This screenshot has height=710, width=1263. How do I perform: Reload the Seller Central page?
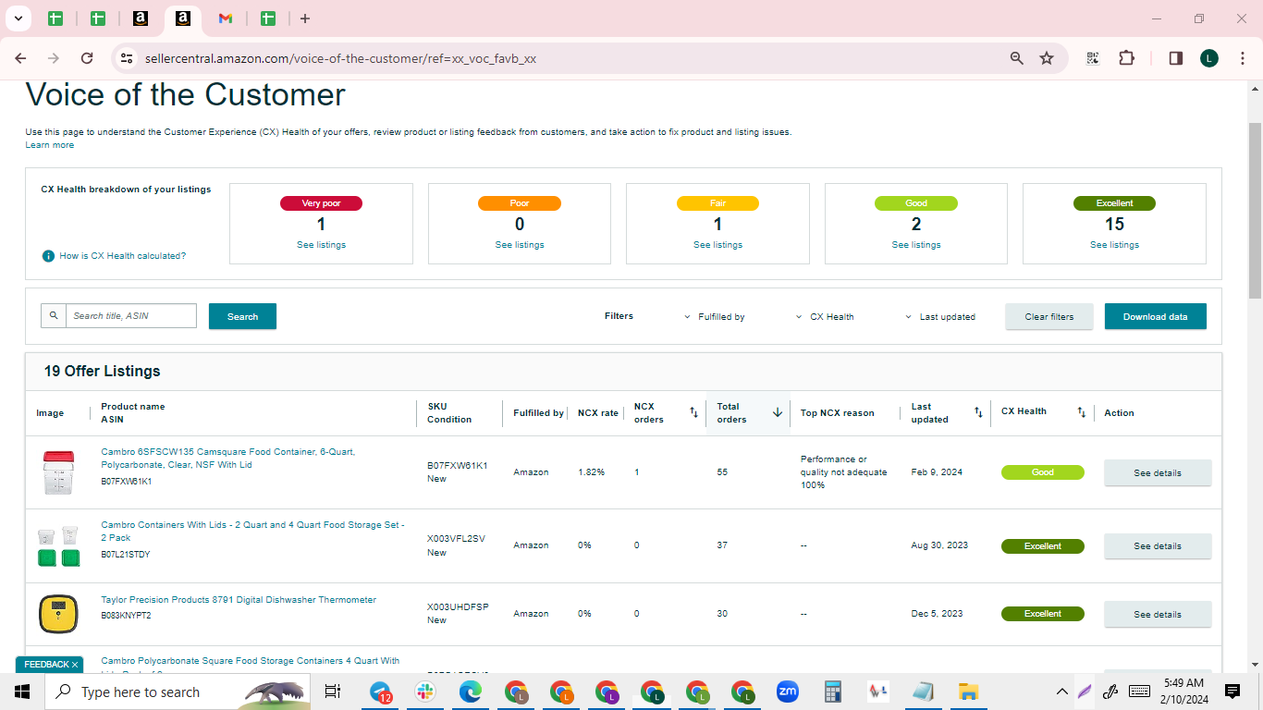pos(87,58)
